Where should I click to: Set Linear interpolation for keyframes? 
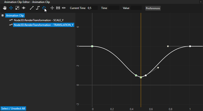[x=32, y=8]
